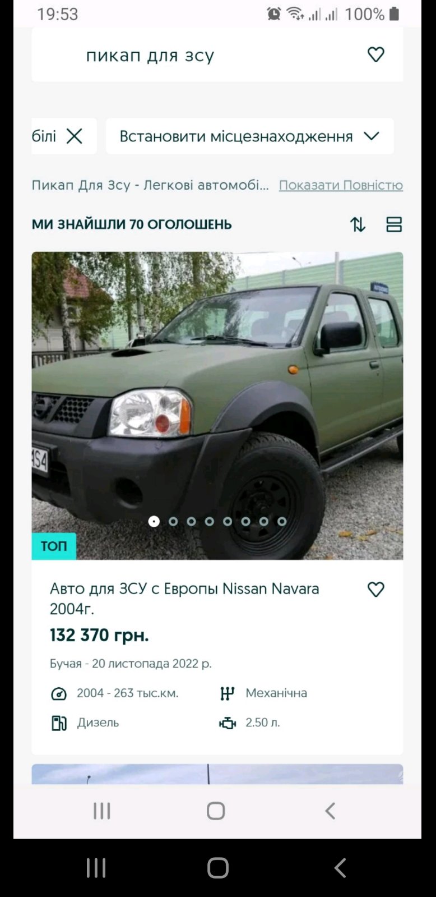Open 'Показати Повністю' link
436x897 pixels.
[341, 185]
